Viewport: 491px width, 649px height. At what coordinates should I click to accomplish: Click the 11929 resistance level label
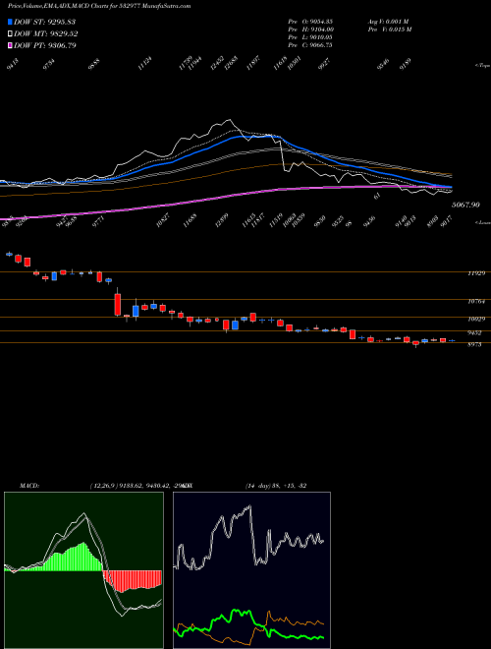[476, 273]
